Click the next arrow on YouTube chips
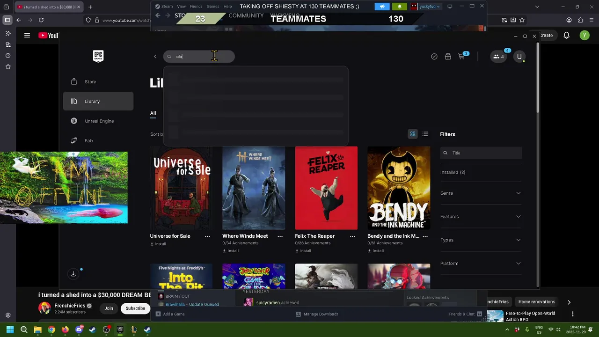 tap(569, 302)
